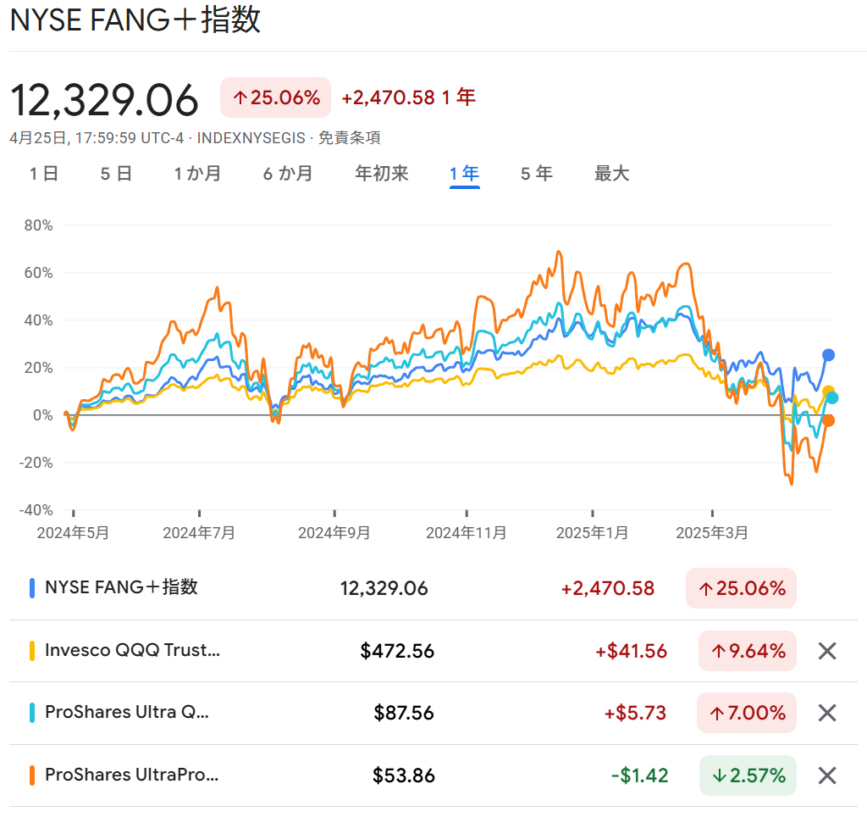Open the 免責条項 disclaimer link

[x=350, y=138]
